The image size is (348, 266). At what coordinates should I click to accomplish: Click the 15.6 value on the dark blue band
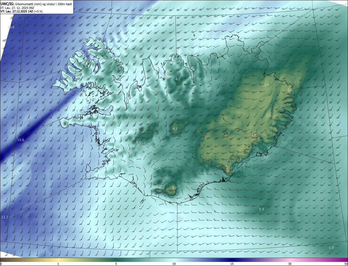click(x=21, y=140)
